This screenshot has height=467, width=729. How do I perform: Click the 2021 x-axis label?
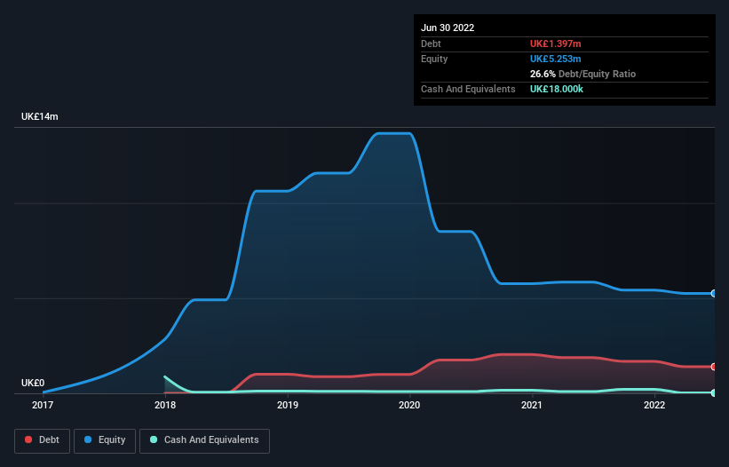(x=531, y=405)
